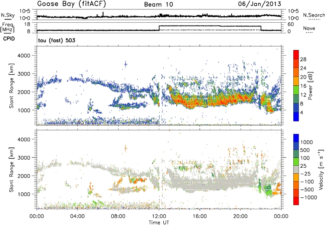The height and width of the screenshot is (225, 325).
Task: Click the gray segment of the velocity colorbar
Action: 296,170
